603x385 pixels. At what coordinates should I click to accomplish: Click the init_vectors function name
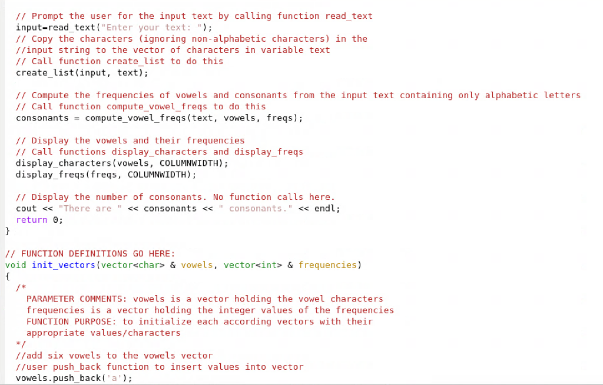tap(64, 265)
